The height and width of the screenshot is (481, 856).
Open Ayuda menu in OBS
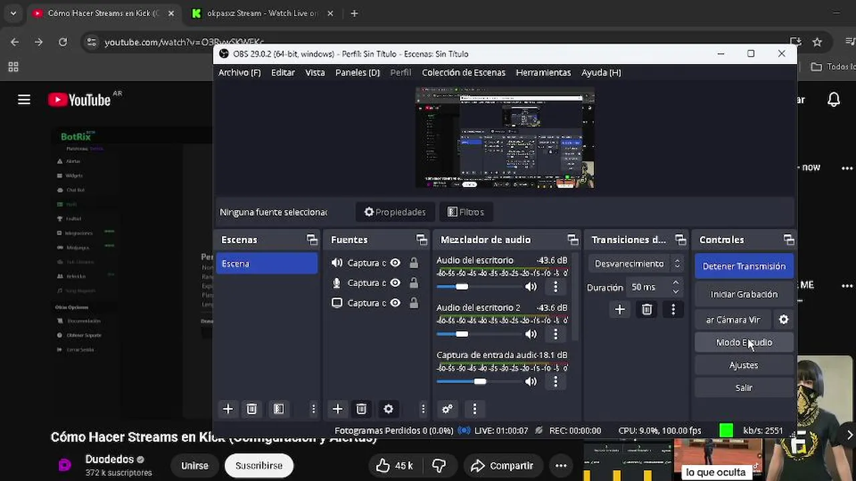[601, 72]
